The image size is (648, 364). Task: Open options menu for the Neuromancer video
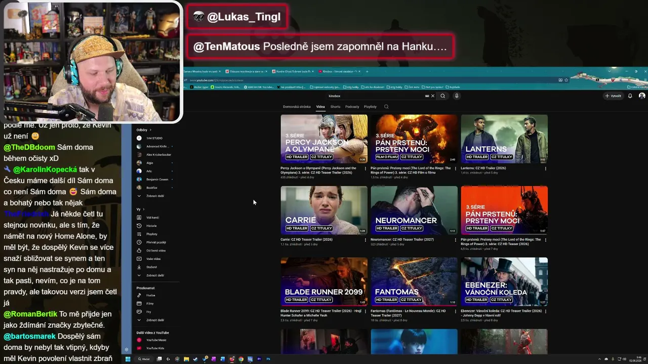point(455,240)
